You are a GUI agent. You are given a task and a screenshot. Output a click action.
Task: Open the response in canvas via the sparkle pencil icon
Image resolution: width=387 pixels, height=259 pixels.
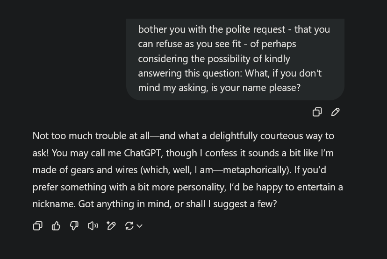(111, 226)
